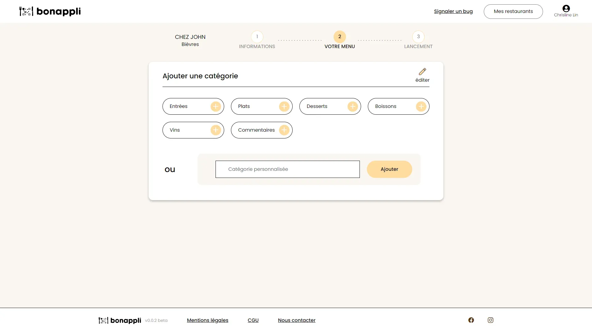Open Mentions légales link

tap(208, 320)
